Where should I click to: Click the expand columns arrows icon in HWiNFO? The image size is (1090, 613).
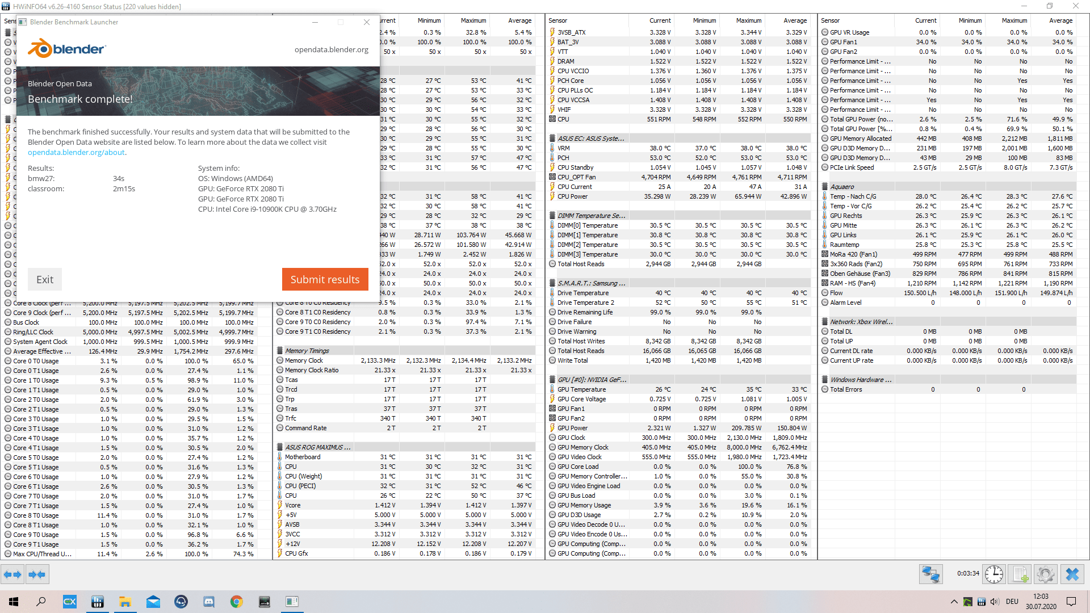coord(12,574)
